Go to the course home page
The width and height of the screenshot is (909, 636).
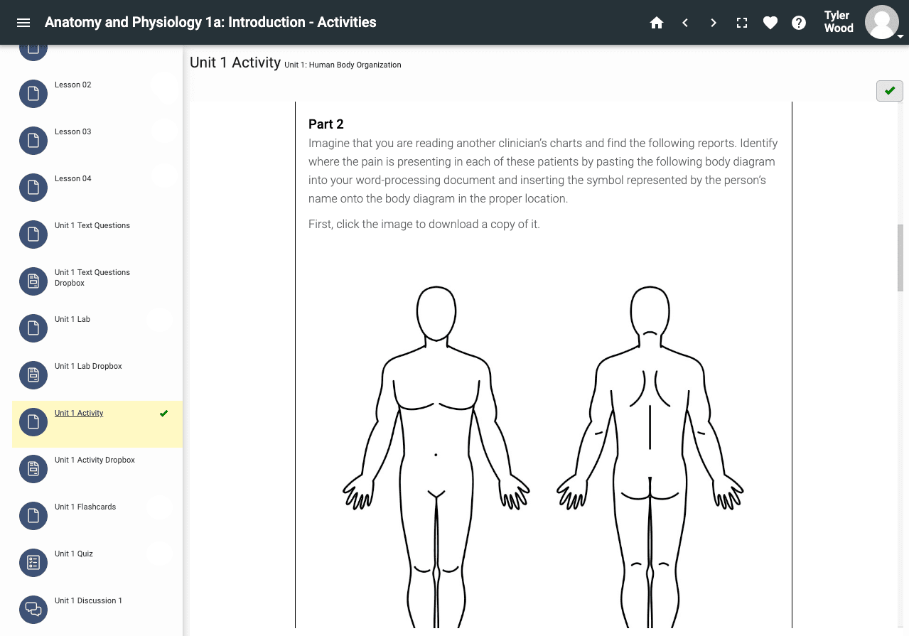657,23
